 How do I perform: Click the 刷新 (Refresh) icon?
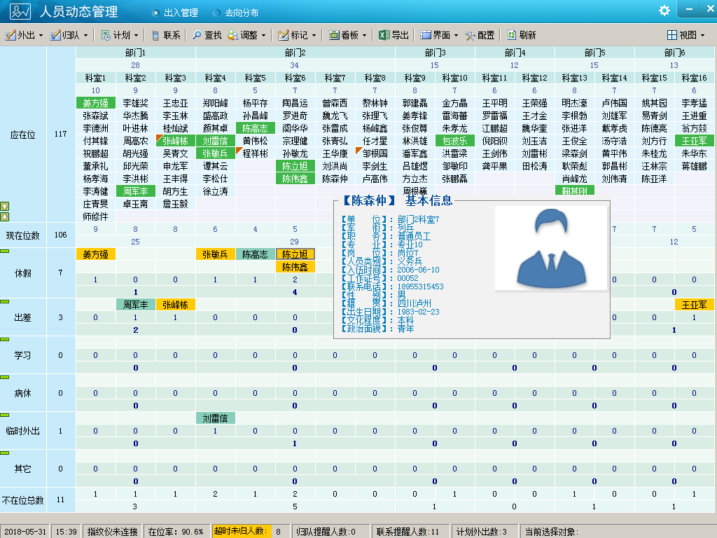coord(512,35)
